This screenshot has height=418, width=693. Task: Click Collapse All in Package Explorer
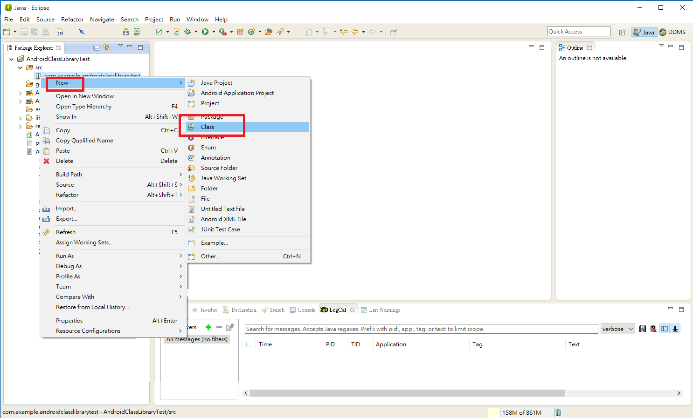click(x=97, y=47)
